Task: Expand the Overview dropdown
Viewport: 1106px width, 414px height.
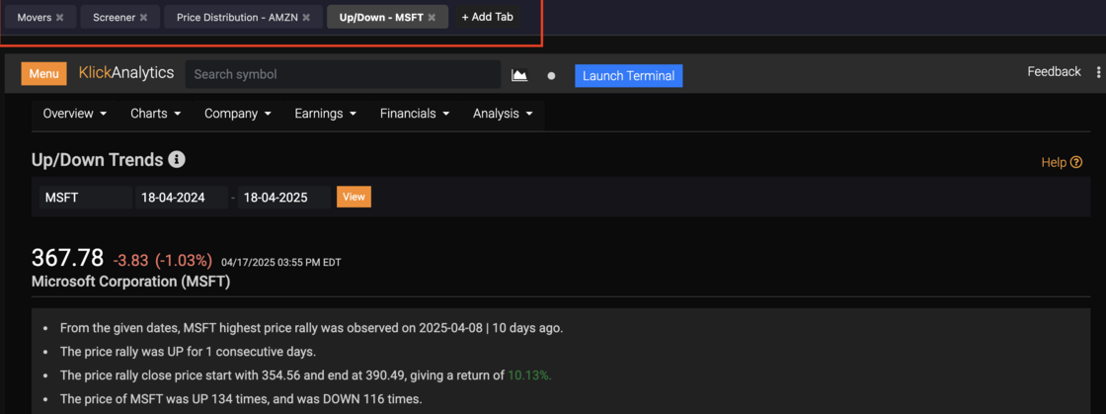Action: (75, 114)
